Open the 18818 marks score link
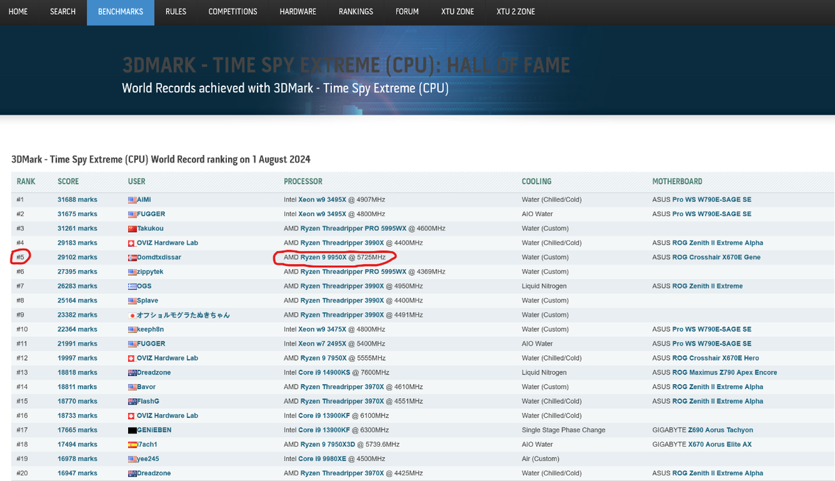 pos(77,373)
